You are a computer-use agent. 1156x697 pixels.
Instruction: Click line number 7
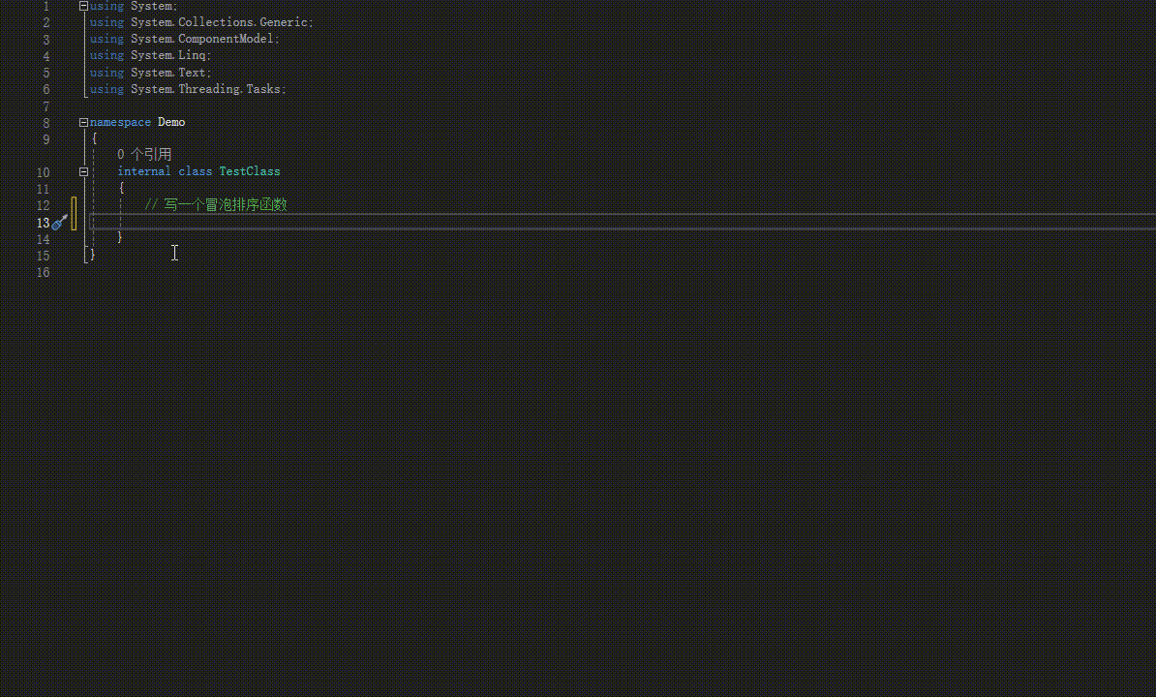point(46,106)
